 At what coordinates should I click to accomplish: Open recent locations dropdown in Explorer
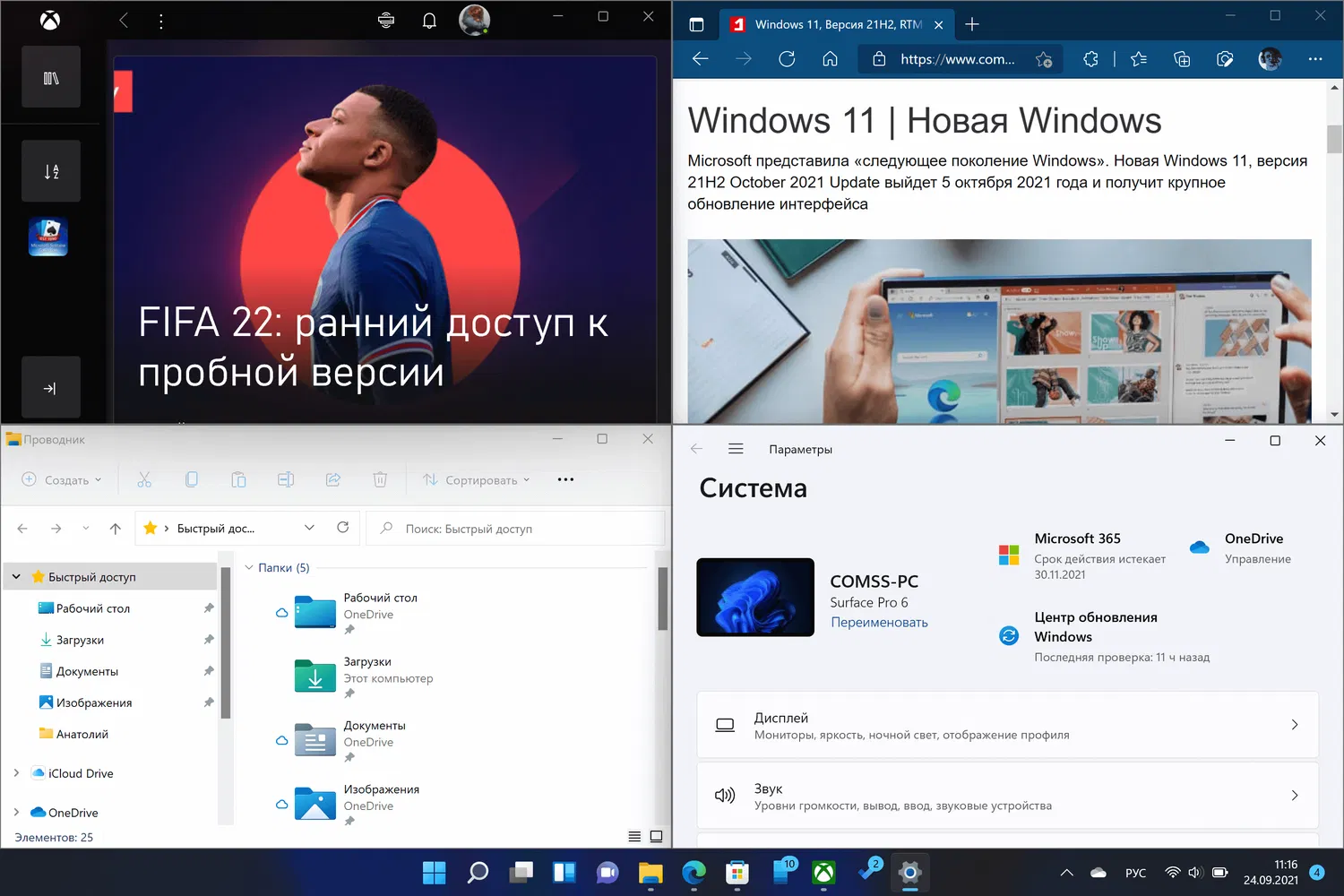(86, 529)
